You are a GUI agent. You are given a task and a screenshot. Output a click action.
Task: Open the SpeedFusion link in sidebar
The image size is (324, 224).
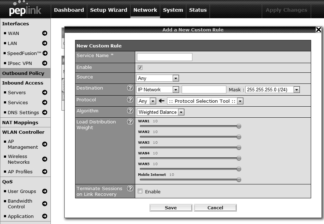tap(24, 54)
